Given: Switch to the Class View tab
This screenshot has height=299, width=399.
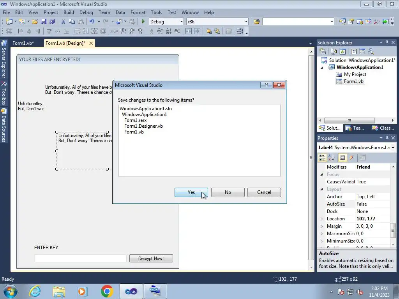Looking at the screenshot, I should tap(383, 128).
